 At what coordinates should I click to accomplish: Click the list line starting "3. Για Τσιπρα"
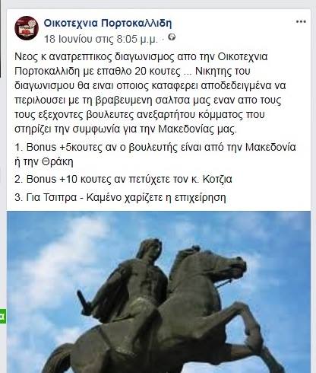click(120, 197)
